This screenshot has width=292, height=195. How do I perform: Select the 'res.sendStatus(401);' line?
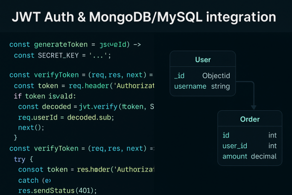click(x=57, y=191)
